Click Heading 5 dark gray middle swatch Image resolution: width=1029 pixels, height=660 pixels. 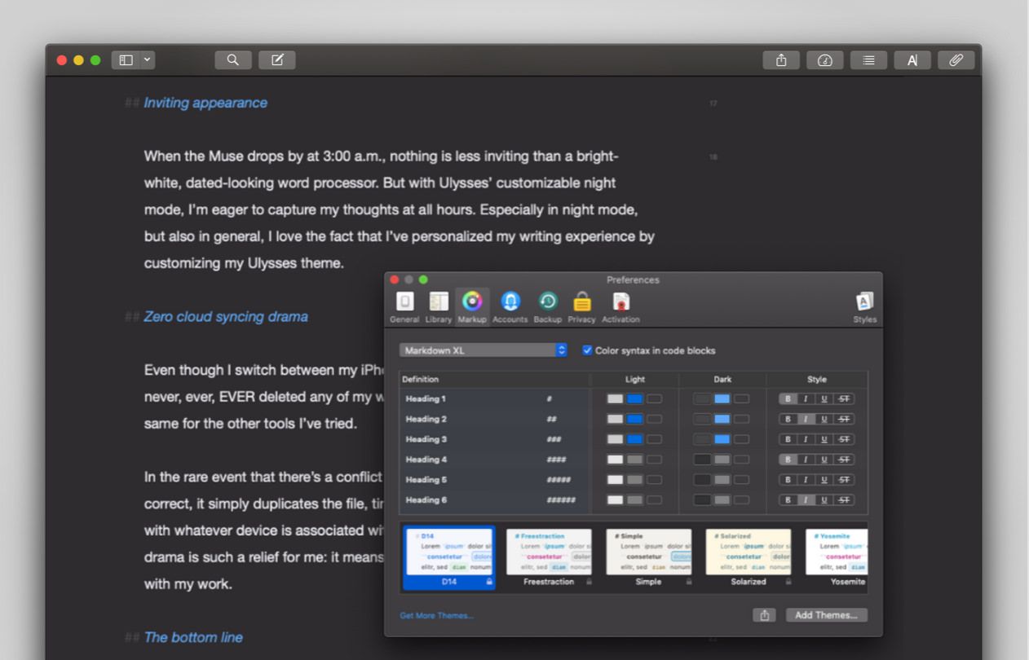pyautogui.click(x=722, y=480)
